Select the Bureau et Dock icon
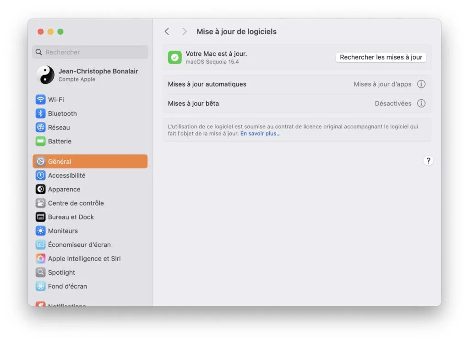Image resolution: width=469 pixels, height=343 pixels. [x=41, y=217]
